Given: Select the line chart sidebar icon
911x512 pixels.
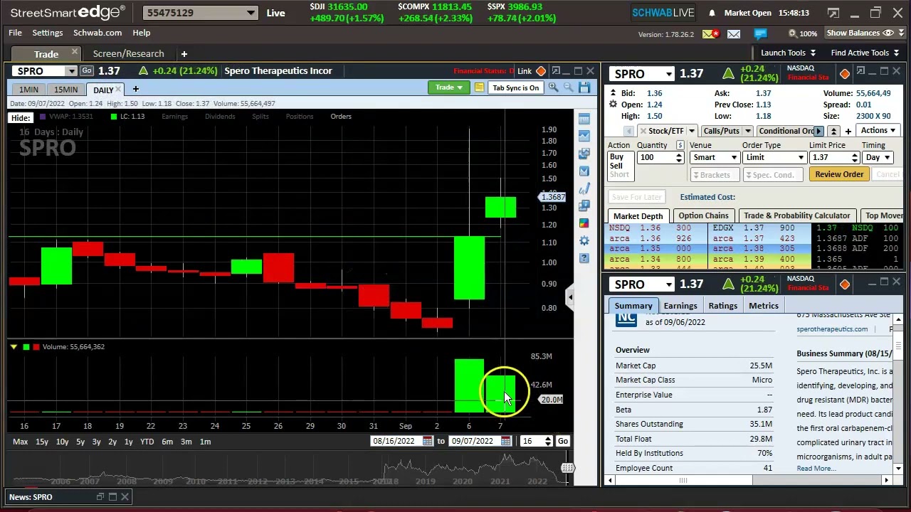Looking at the screenshot, I should 584,136.
